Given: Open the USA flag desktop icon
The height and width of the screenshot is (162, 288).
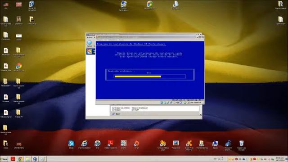Looking at the screenshot, I should click(6, 5).
